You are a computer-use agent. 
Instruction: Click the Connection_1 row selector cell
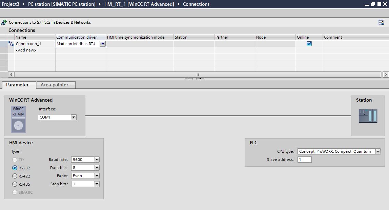tap(4, 44)
